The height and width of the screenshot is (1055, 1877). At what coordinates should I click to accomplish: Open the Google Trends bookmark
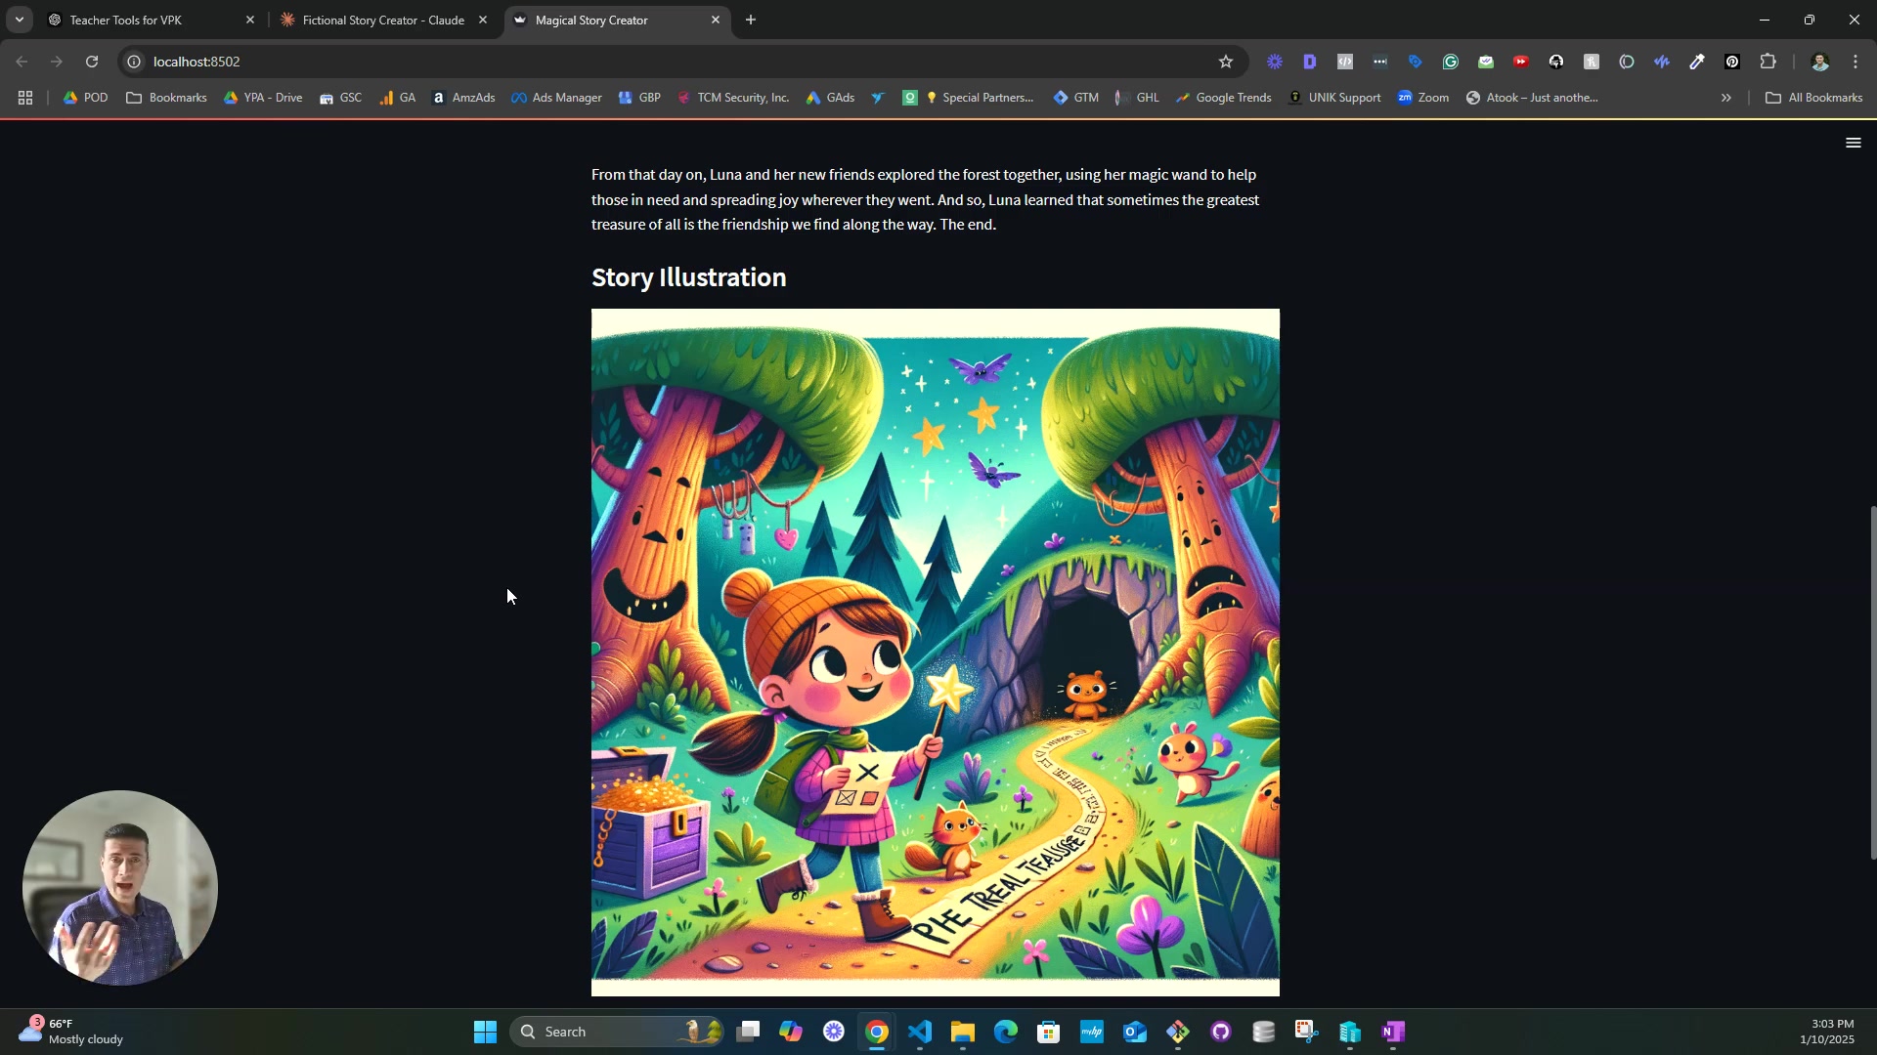pos(1224,98)
